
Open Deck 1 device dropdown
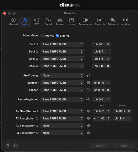tap(62, 44)
